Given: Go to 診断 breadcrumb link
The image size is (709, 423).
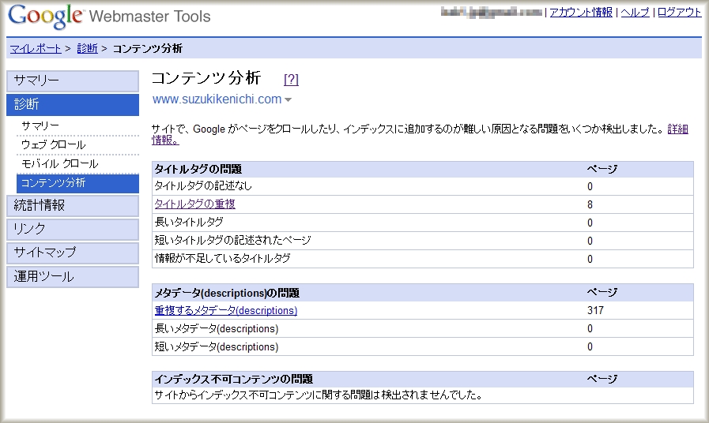Looking at the screenshot, I should pos(87,48).
